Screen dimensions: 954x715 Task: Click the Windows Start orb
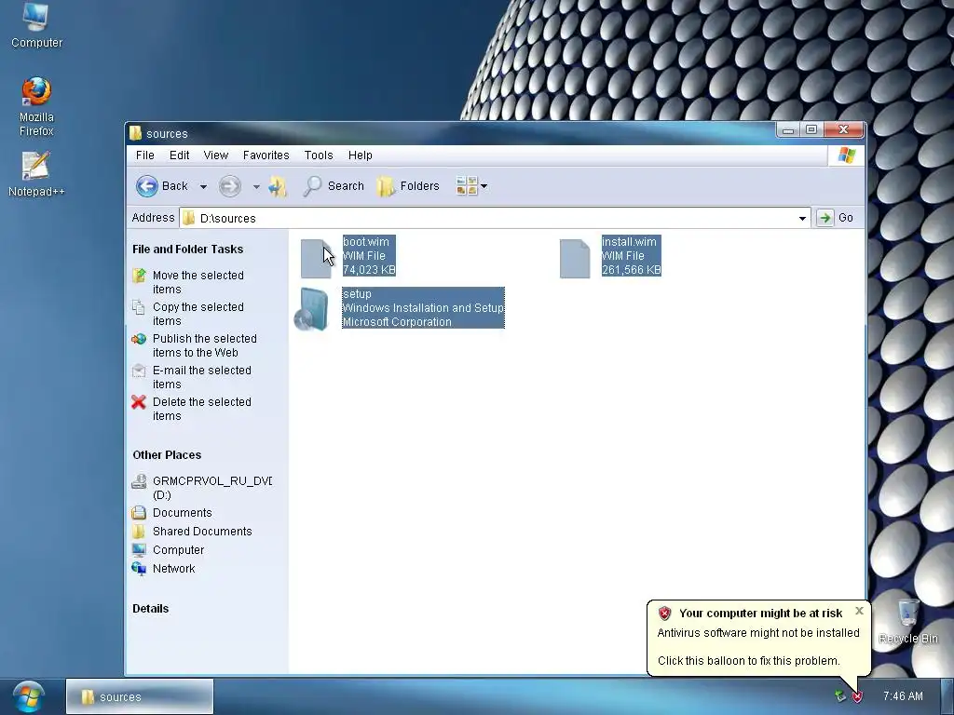pos(29,696)
